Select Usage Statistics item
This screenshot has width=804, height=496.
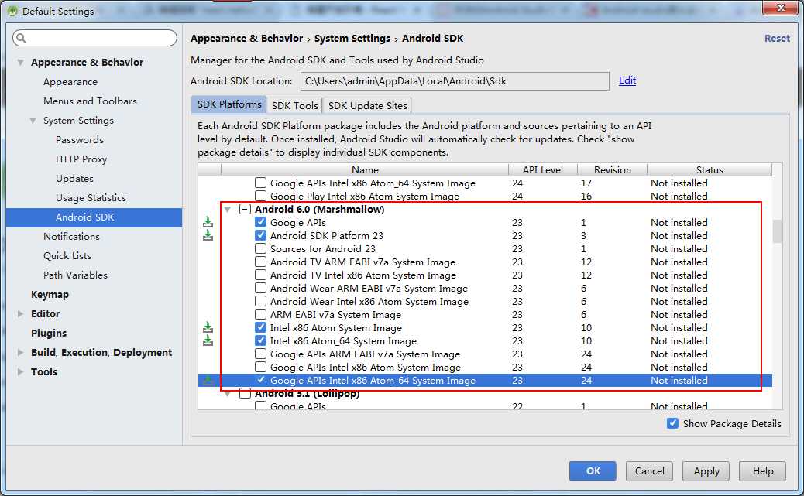[x=91, y=198]
